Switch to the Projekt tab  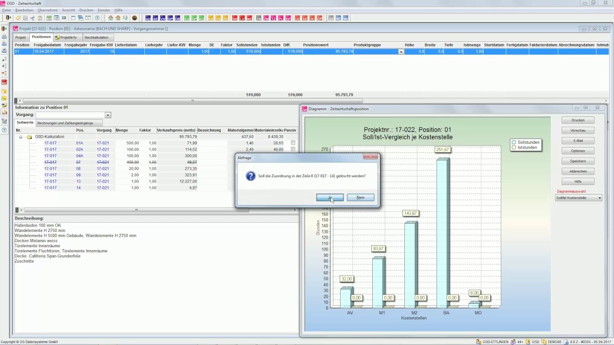coord(21,37)
